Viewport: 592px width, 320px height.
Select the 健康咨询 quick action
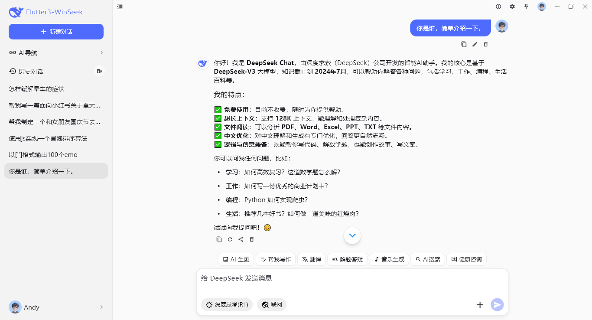[x=466, y=259]
